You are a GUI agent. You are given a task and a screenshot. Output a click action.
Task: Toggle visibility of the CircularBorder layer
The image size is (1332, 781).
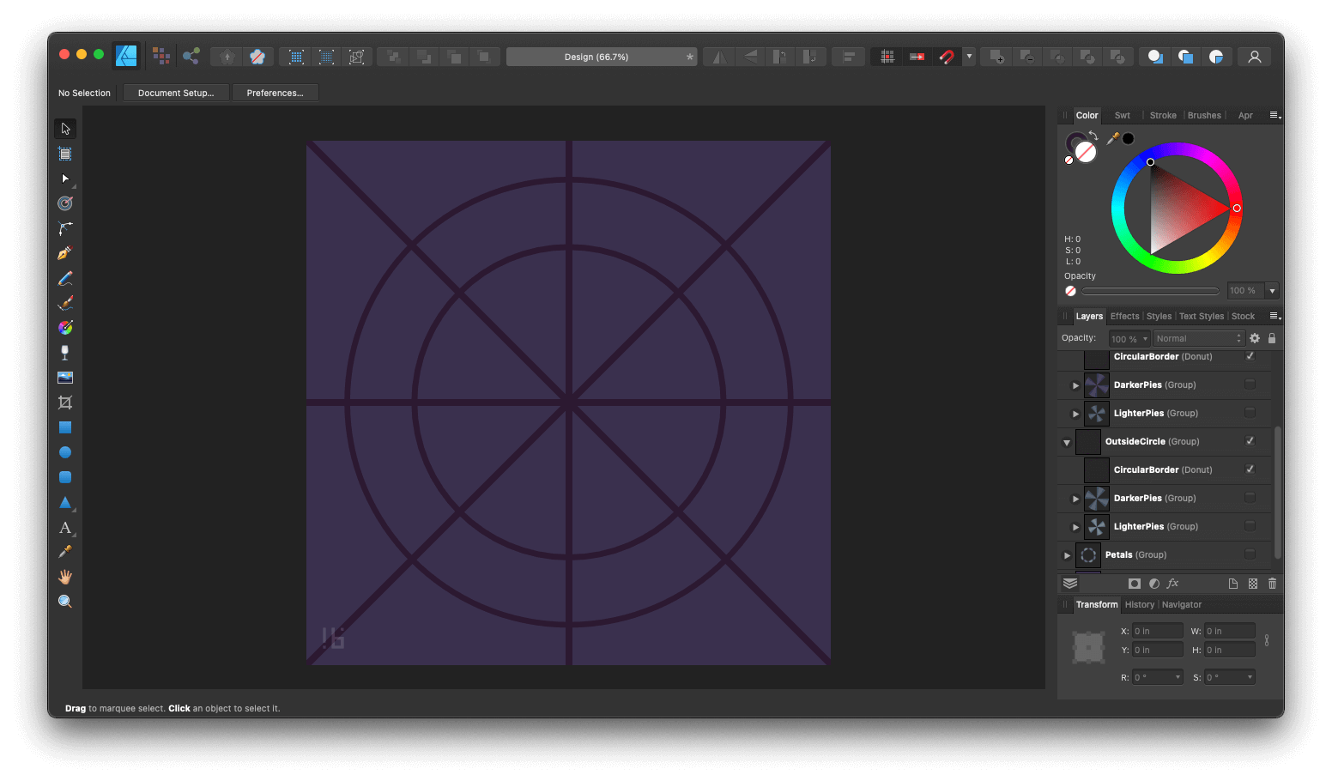(x=1250, y=356)
